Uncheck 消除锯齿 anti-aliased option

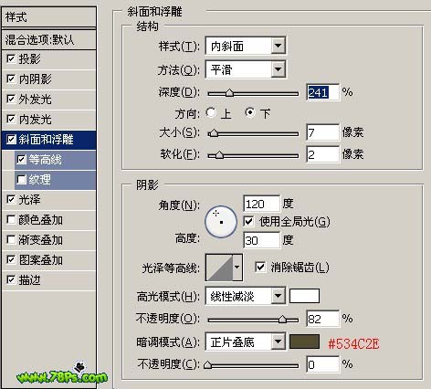coord(260,268)
